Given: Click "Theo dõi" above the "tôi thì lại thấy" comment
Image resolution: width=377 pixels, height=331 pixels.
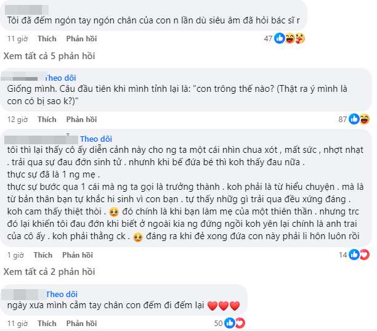Looking at the screenshot, I should click(x=97, y=139).
